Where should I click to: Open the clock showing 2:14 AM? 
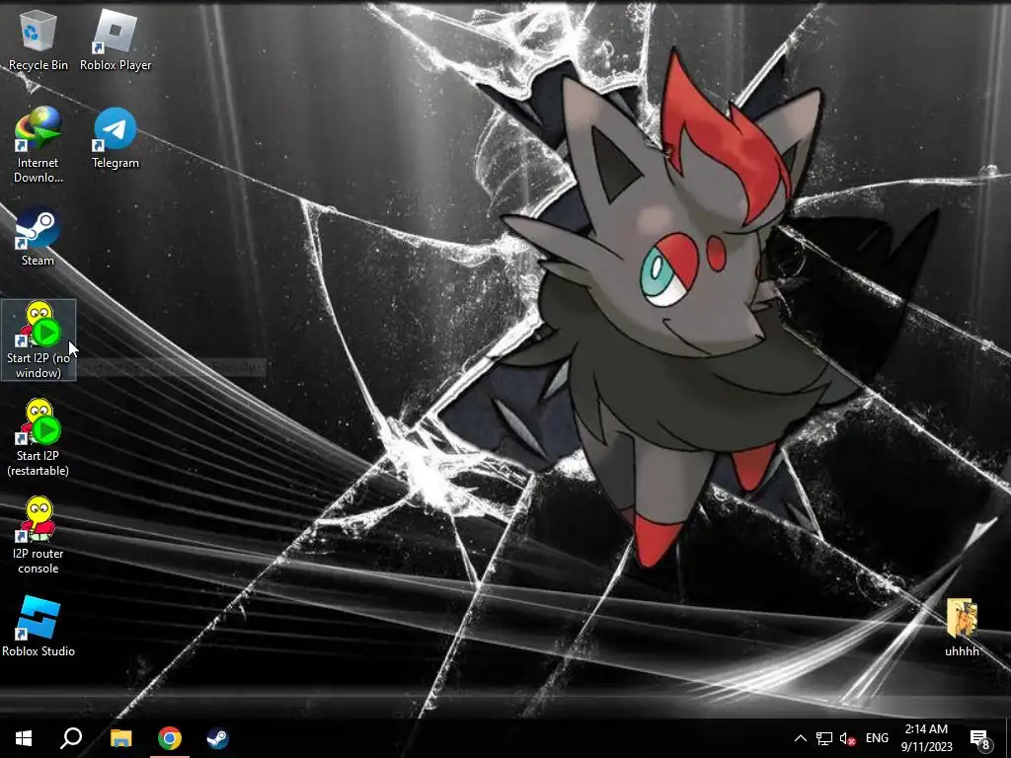(x=926, y=738)
